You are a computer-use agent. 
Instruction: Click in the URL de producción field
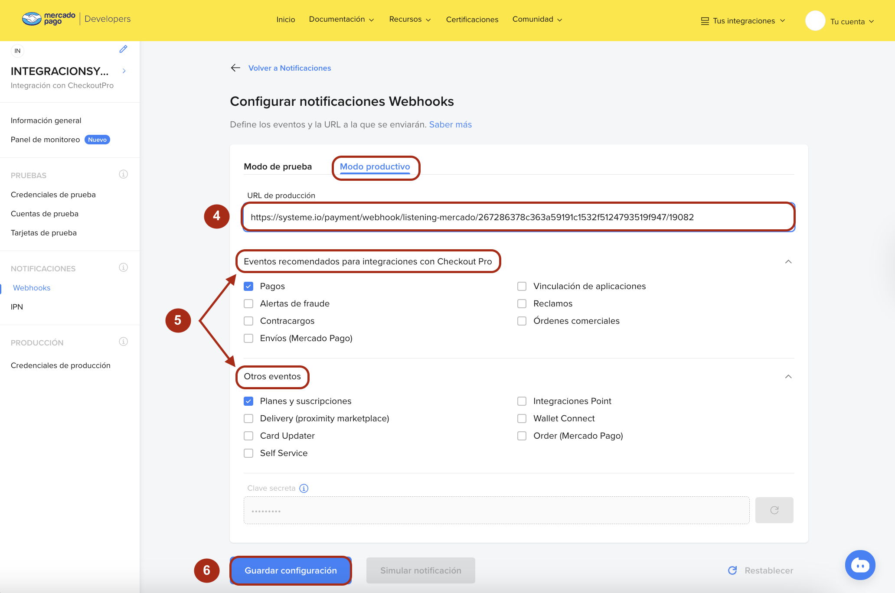point(518,217)
